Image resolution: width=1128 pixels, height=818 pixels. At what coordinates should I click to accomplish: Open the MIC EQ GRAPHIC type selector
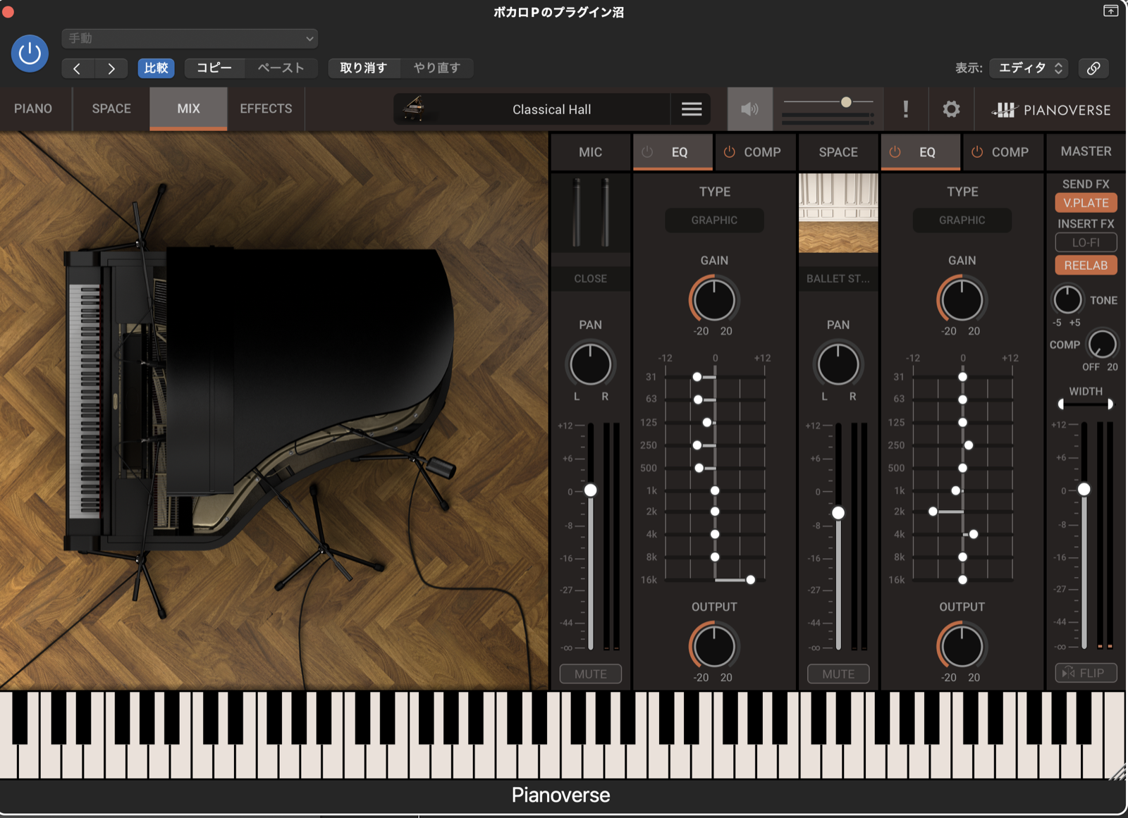(714, 221)
